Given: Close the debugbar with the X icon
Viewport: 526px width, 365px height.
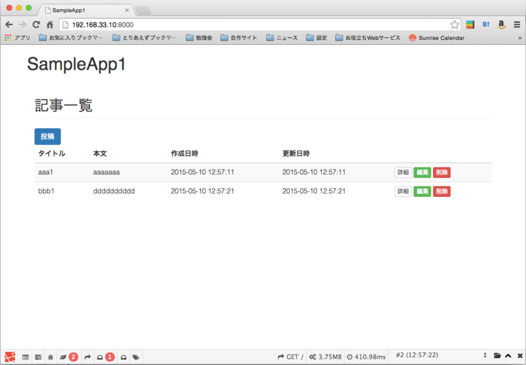Looking at the screenshot, I should pos(520,356).
